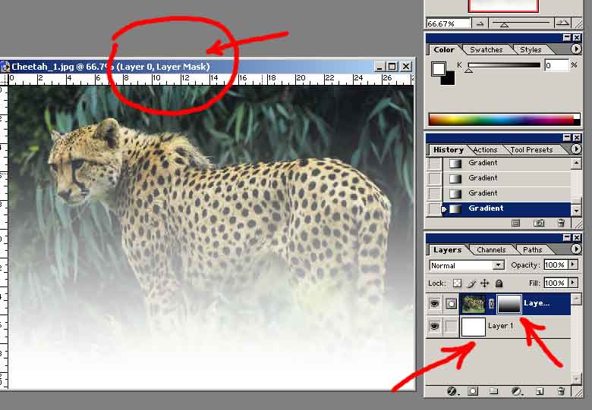This screenshot has width=592, height=410.
Task: Select the Layer 1 name text
Action: pos(500,326)
